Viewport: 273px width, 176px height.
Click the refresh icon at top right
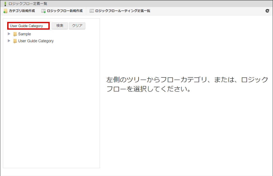pos(267,11)
